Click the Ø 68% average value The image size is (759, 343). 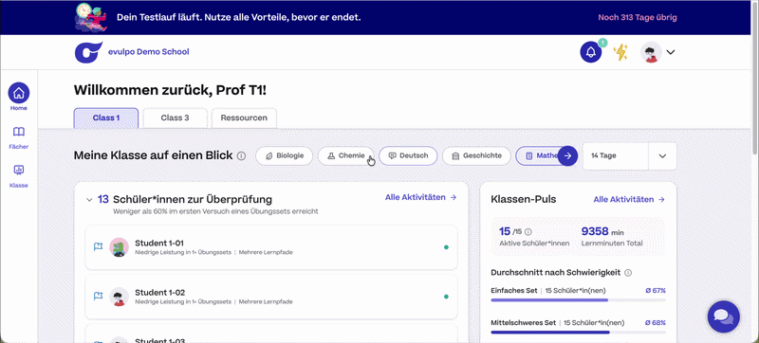pyautogui.click(x=656, y=322)
